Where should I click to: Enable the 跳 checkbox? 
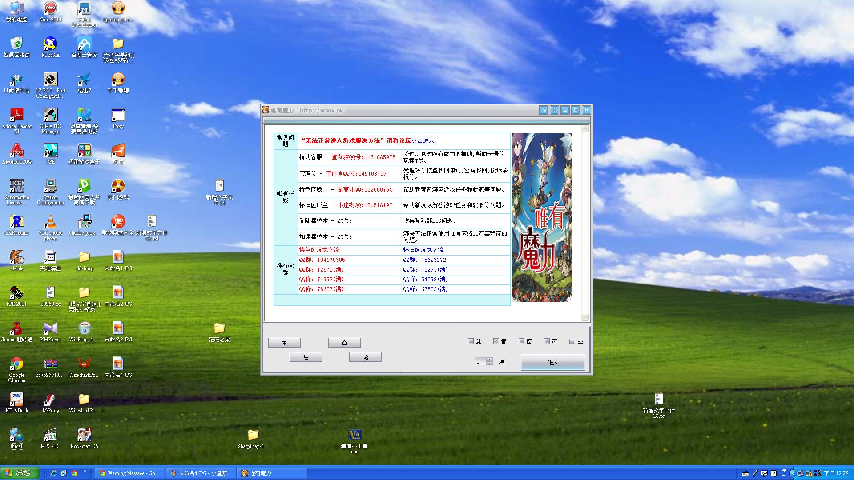click(471, 341)
